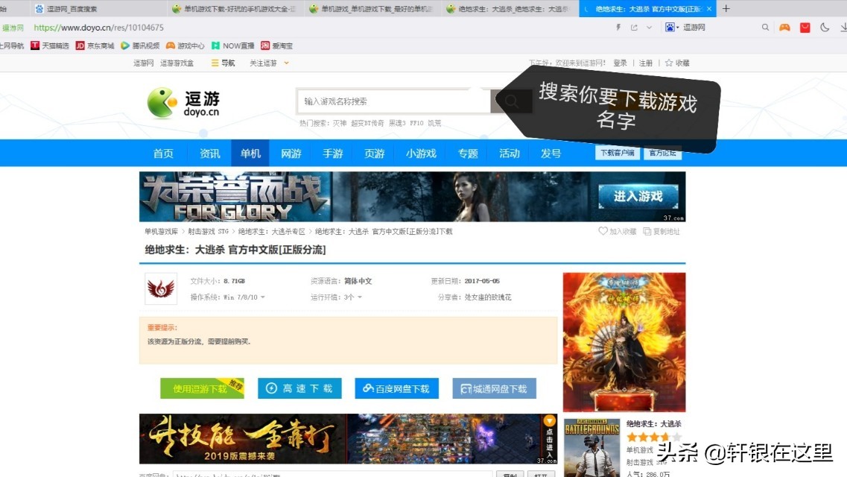847x477 pixels.
Task: Open the 手游 nav menu item
Action: [x=333, y=154]
